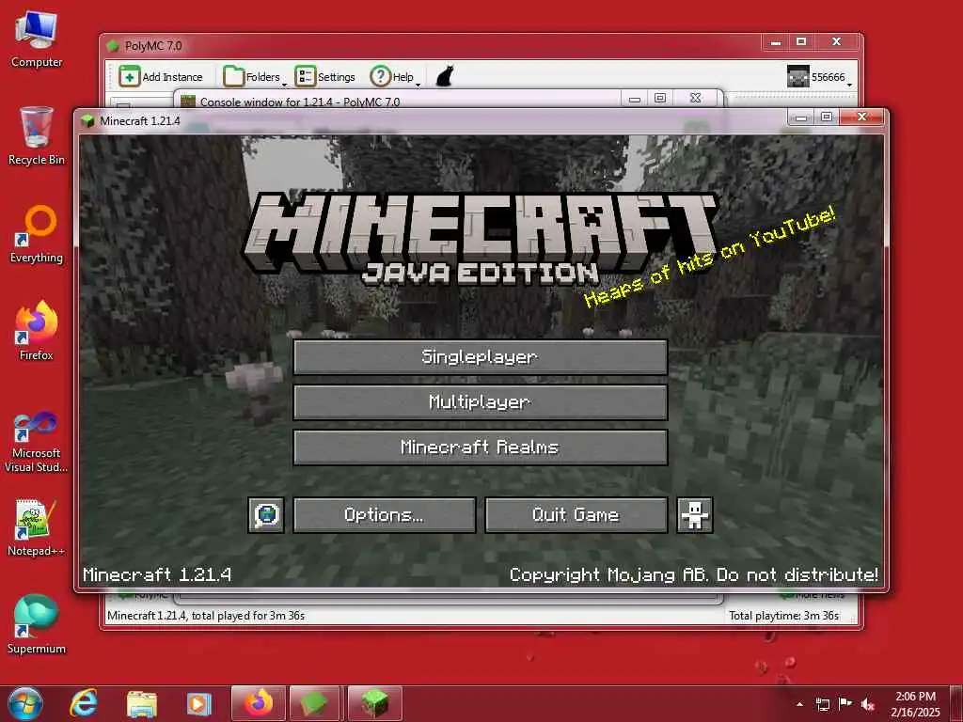This screenshot has height=722, width=963.
Task: Click the muted volume tray icon
Action: pos(868,704)
